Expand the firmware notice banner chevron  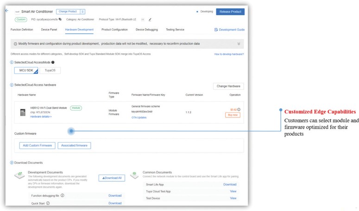[239, 44]
